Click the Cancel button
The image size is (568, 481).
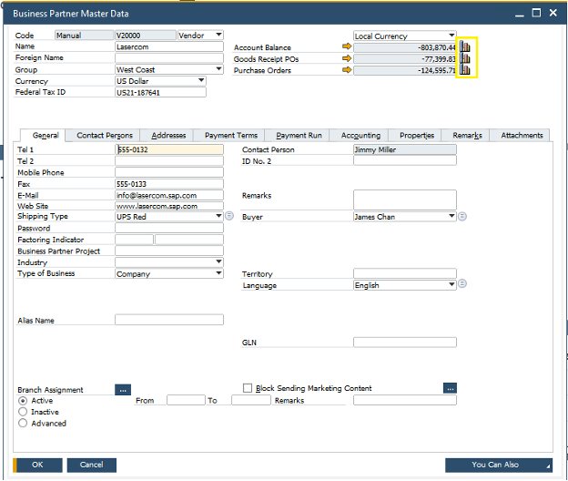(91, 465)
